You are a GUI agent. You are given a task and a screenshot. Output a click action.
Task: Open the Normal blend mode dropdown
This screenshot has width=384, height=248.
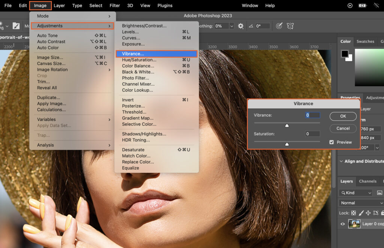(360, 203)
